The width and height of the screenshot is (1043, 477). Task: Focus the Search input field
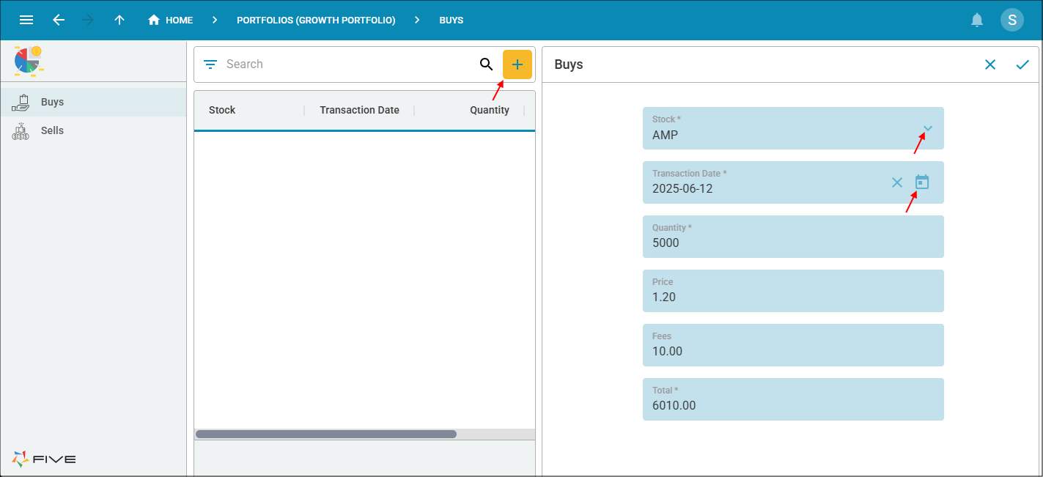click(x=348, y=64)
